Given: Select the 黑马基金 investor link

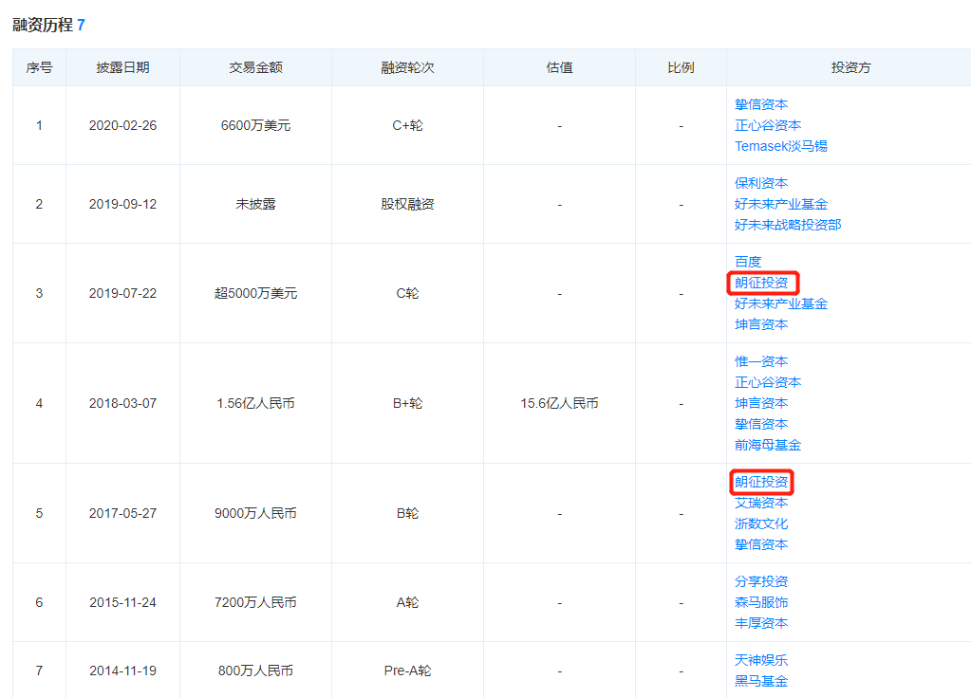Looking at the screenshot, I should (x=761, y=681).
